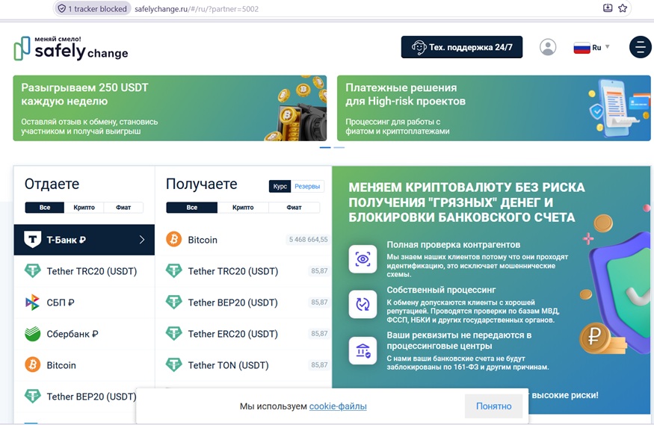Choose Сбербанк icon in Отдаете
Screen dimensions: 654x425
coord(33,334)
